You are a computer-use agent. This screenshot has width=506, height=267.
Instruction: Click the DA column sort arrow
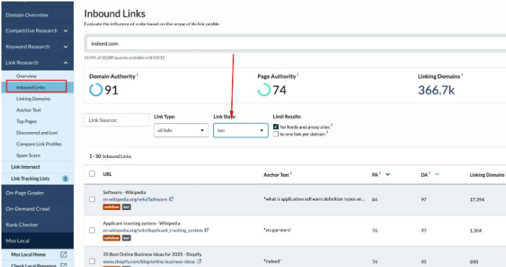tap(437, 174)
